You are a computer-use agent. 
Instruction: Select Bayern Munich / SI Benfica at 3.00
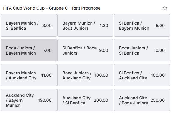[29, 25]
